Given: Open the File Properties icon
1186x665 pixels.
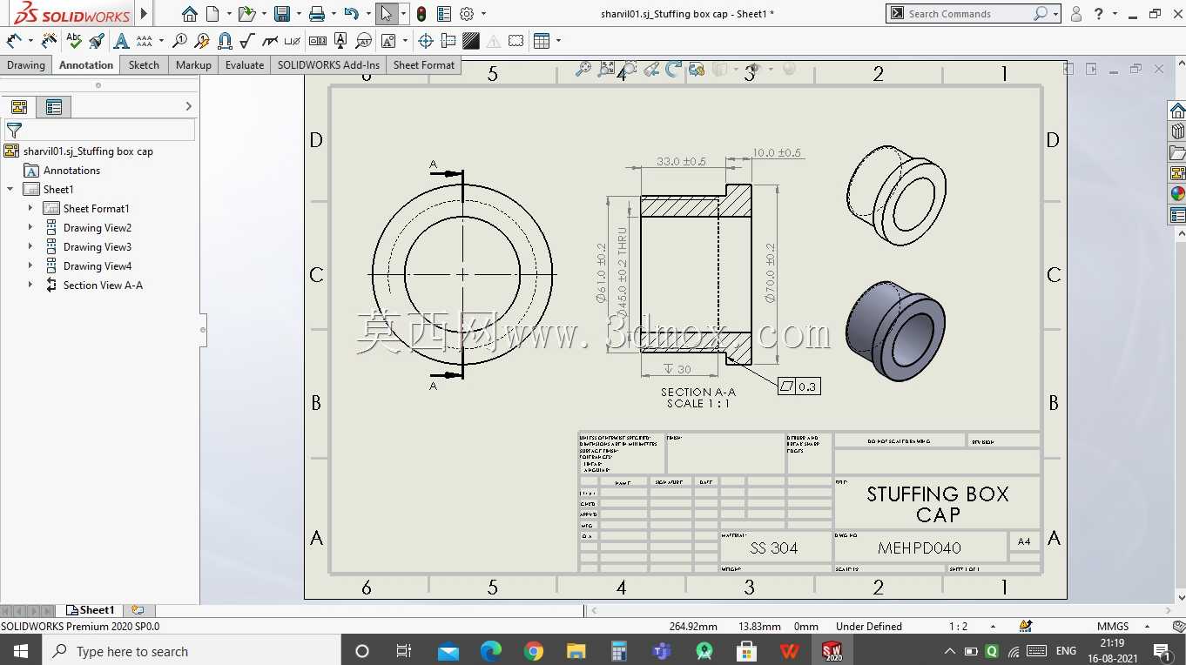Looking at the screenshot, I should [x=444, y=14].
